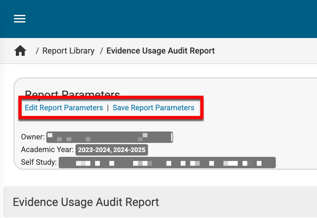Click the 2023-2024, 2024-2025 academic year chip
317x218 pixels.
click(x=112, y=150)
